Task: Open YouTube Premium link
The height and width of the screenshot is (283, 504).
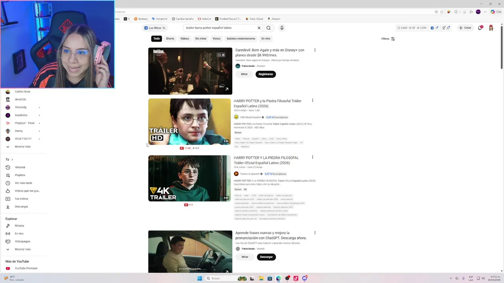Action: (26, 268)
